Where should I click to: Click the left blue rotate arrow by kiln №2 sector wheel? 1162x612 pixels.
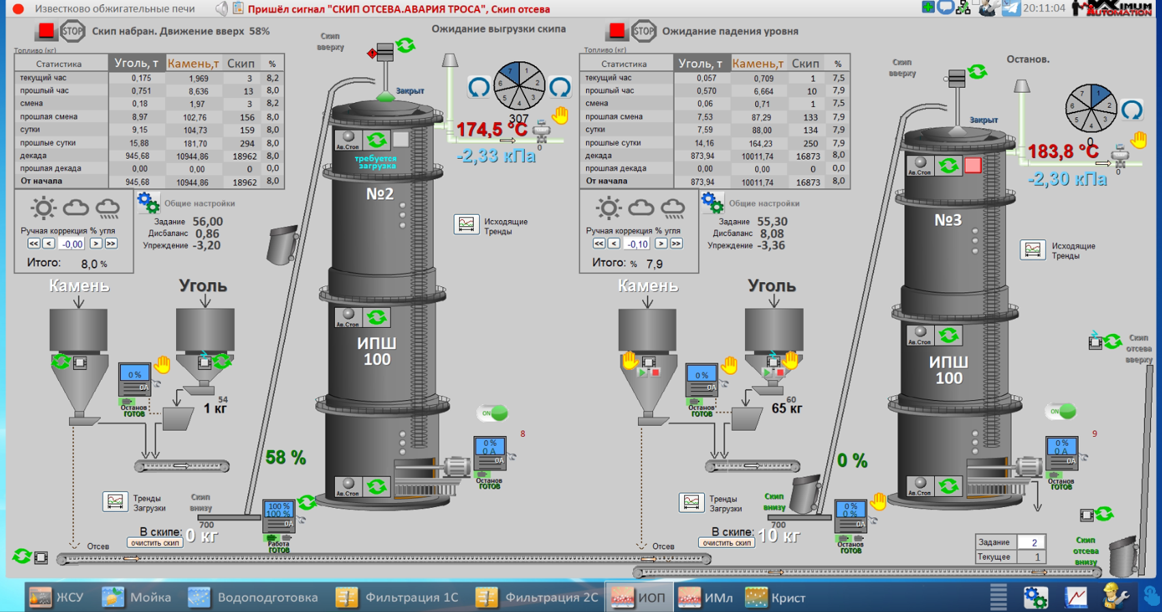pyautogui.click(x=479, y=87)
